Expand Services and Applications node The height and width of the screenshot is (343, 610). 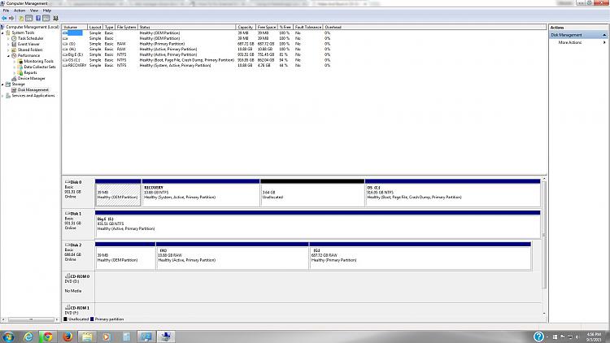(2, 96)
